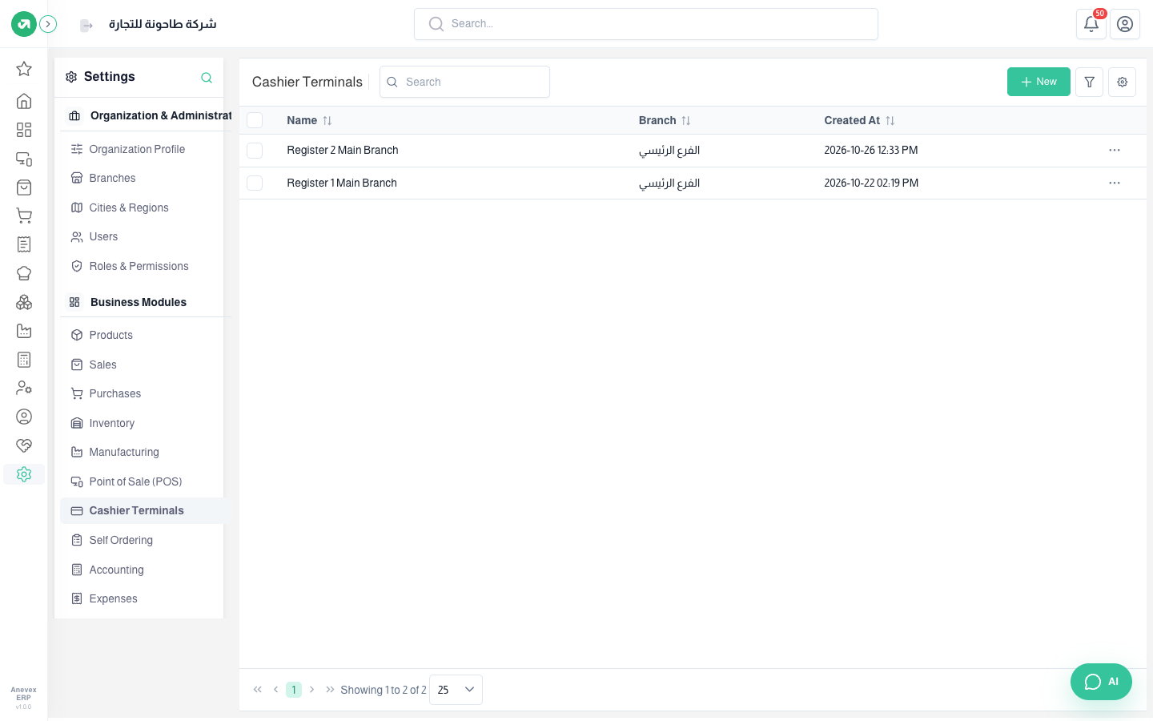Click the favorites star icon in sidebar

pos(24,69)
